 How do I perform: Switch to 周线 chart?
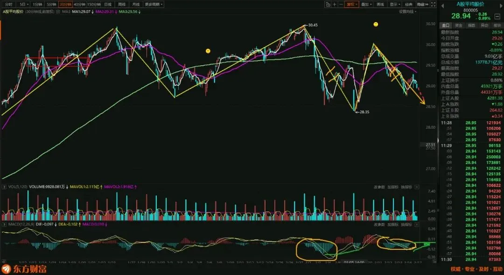[122, 5]
